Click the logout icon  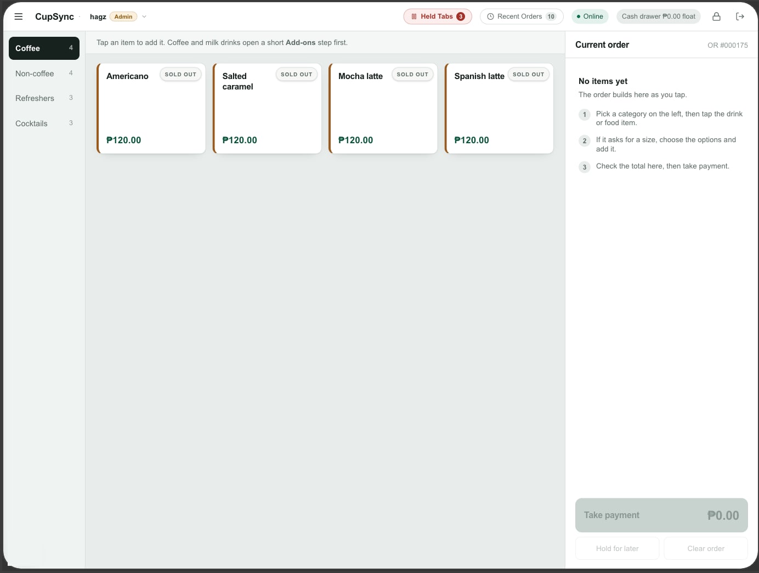pyautogui.click(x=740, y=16)
